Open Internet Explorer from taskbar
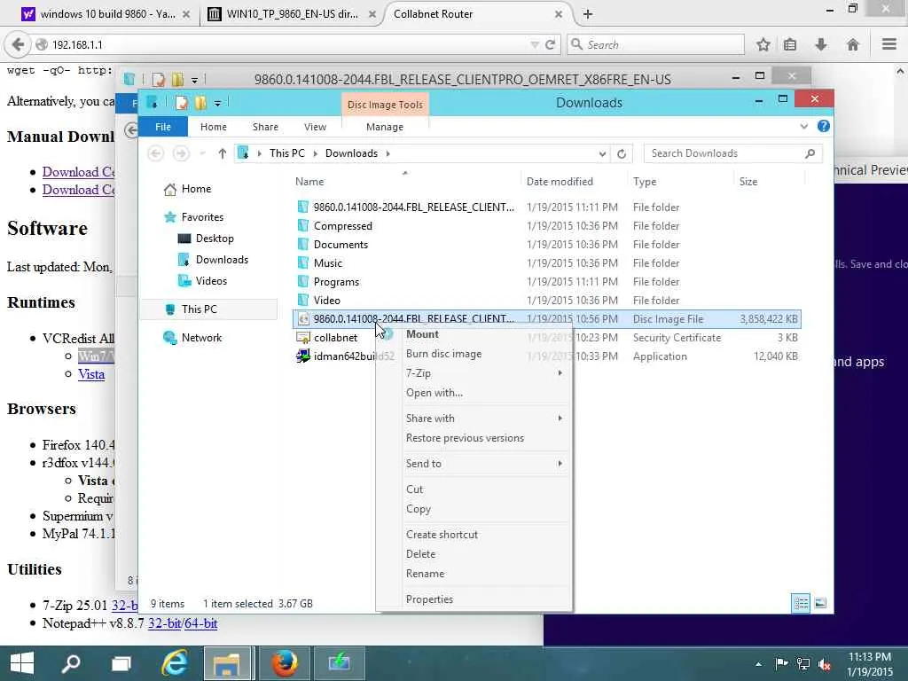 pyautogui.click(x=174, y=663)
